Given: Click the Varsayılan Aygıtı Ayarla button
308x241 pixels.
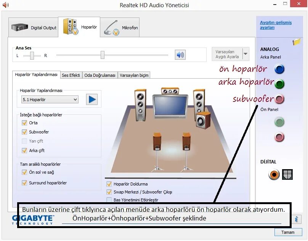Looking at the screenshot, I should click(x=227, y=54).
